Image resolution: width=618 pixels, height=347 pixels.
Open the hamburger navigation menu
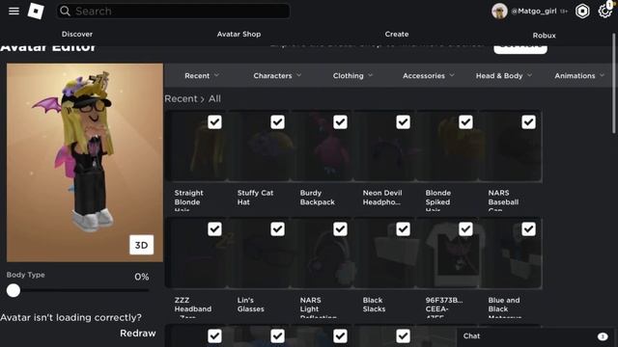tap(14, 11)
